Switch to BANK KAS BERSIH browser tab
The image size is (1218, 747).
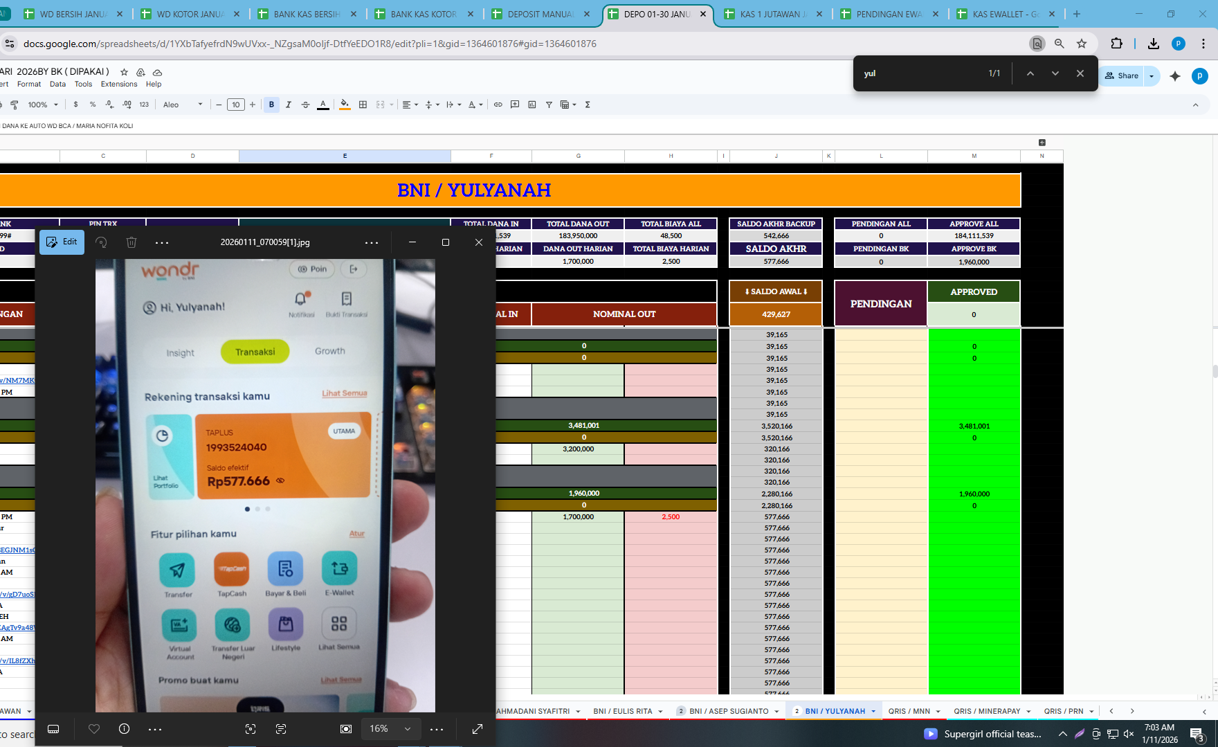click(307, 14)
